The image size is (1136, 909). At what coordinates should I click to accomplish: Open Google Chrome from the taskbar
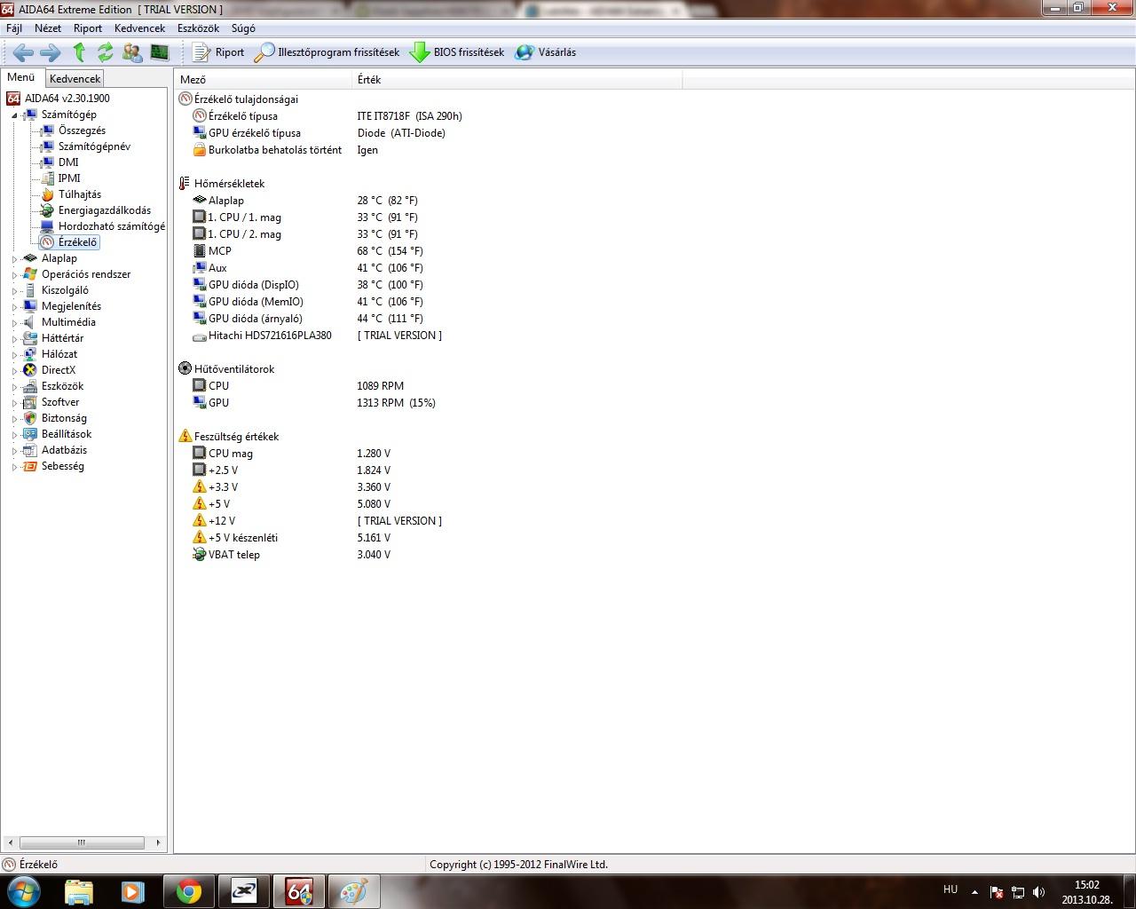(189, 891)
